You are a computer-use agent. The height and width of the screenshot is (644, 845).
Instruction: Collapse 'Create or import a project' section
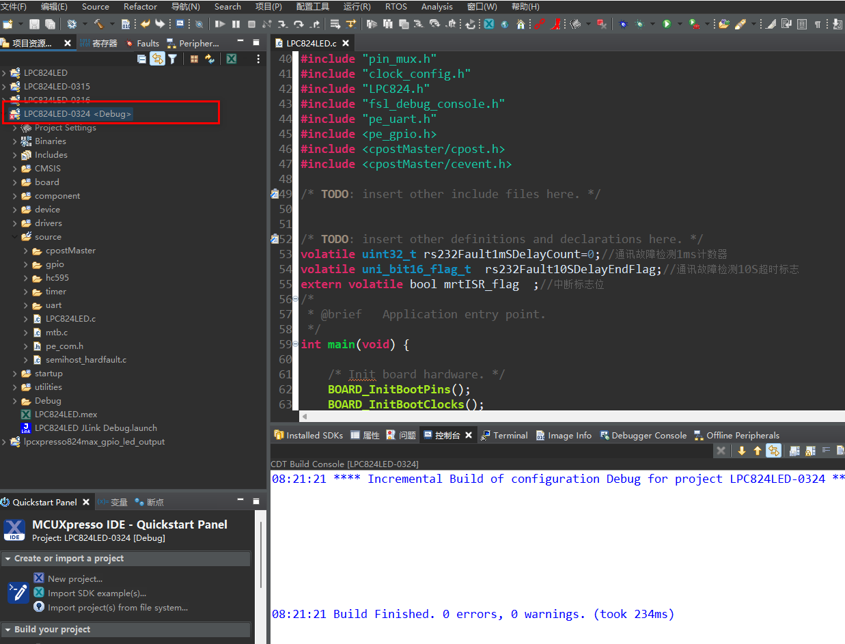click(8, 559)
